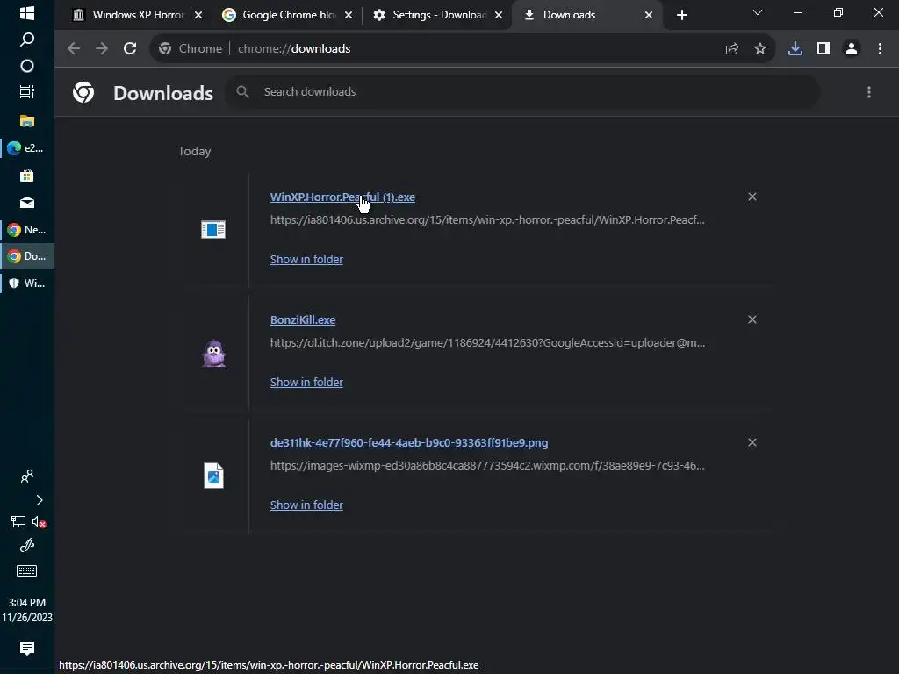This screenshot has height=674, width=899.
Task: Show the de311hk png in folder
Action: (x=306, y=505)
